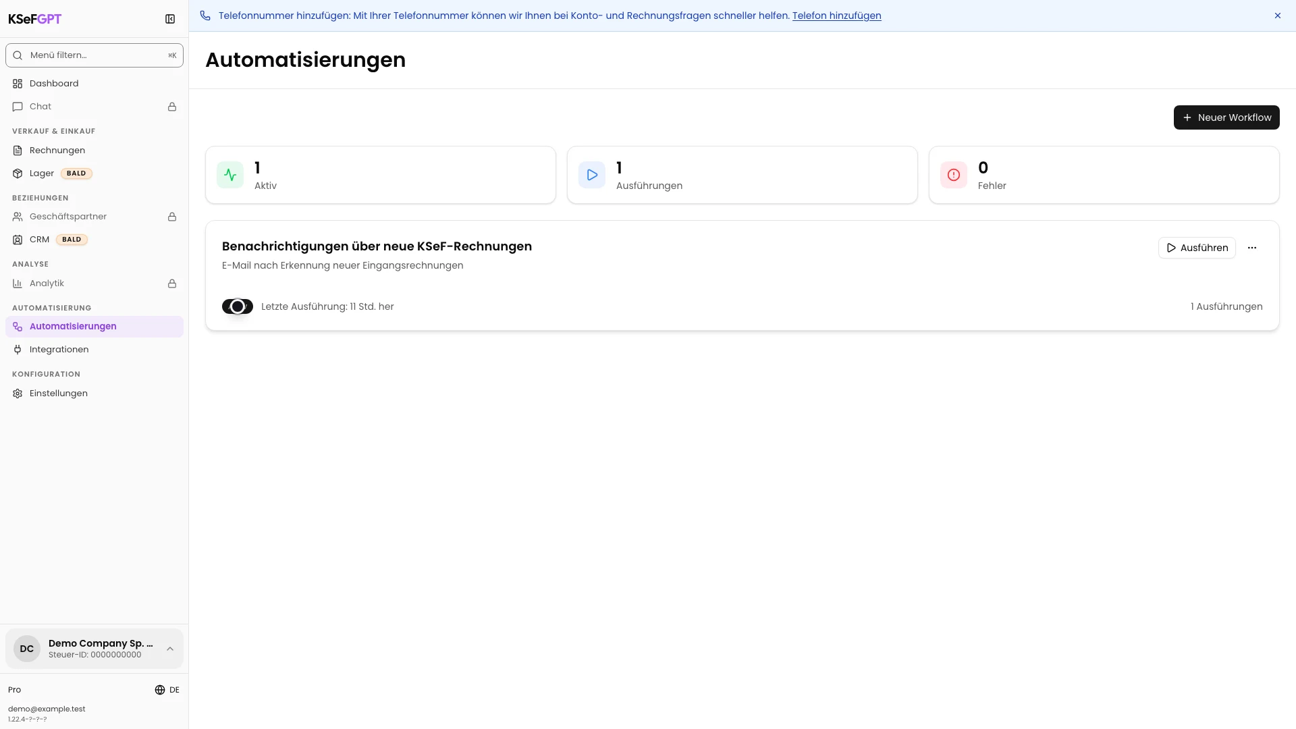This screenshot has height=729, width=1296.
Task: Open Einstellungen settings page
Action: click(x=94, y=394)
